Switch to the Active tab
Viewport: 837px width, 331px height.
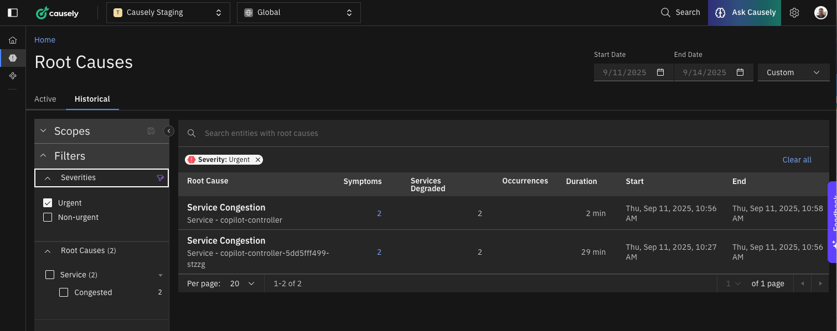point(45,99)
